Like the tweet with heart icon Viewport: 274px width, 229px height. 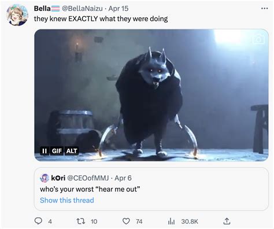pyautogui.click(x=126, y=221)
